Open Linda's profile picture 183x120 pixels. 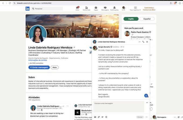(38, 34)
